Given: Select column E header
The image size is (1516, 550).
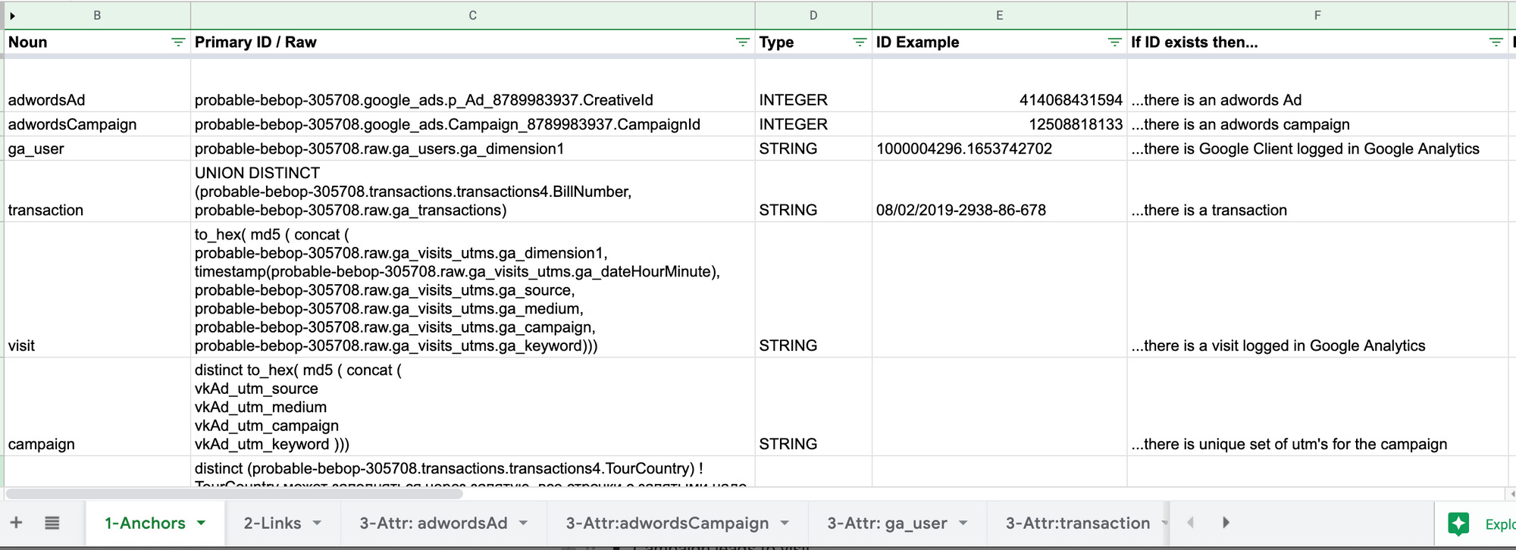Looking at the screenshot, I should click(x=999, y=15).
